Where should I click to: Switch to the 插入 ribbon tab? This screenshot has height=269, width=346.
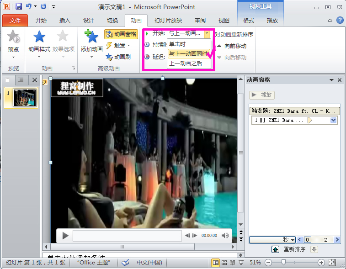pyautogui.click(x=64, y=21)
